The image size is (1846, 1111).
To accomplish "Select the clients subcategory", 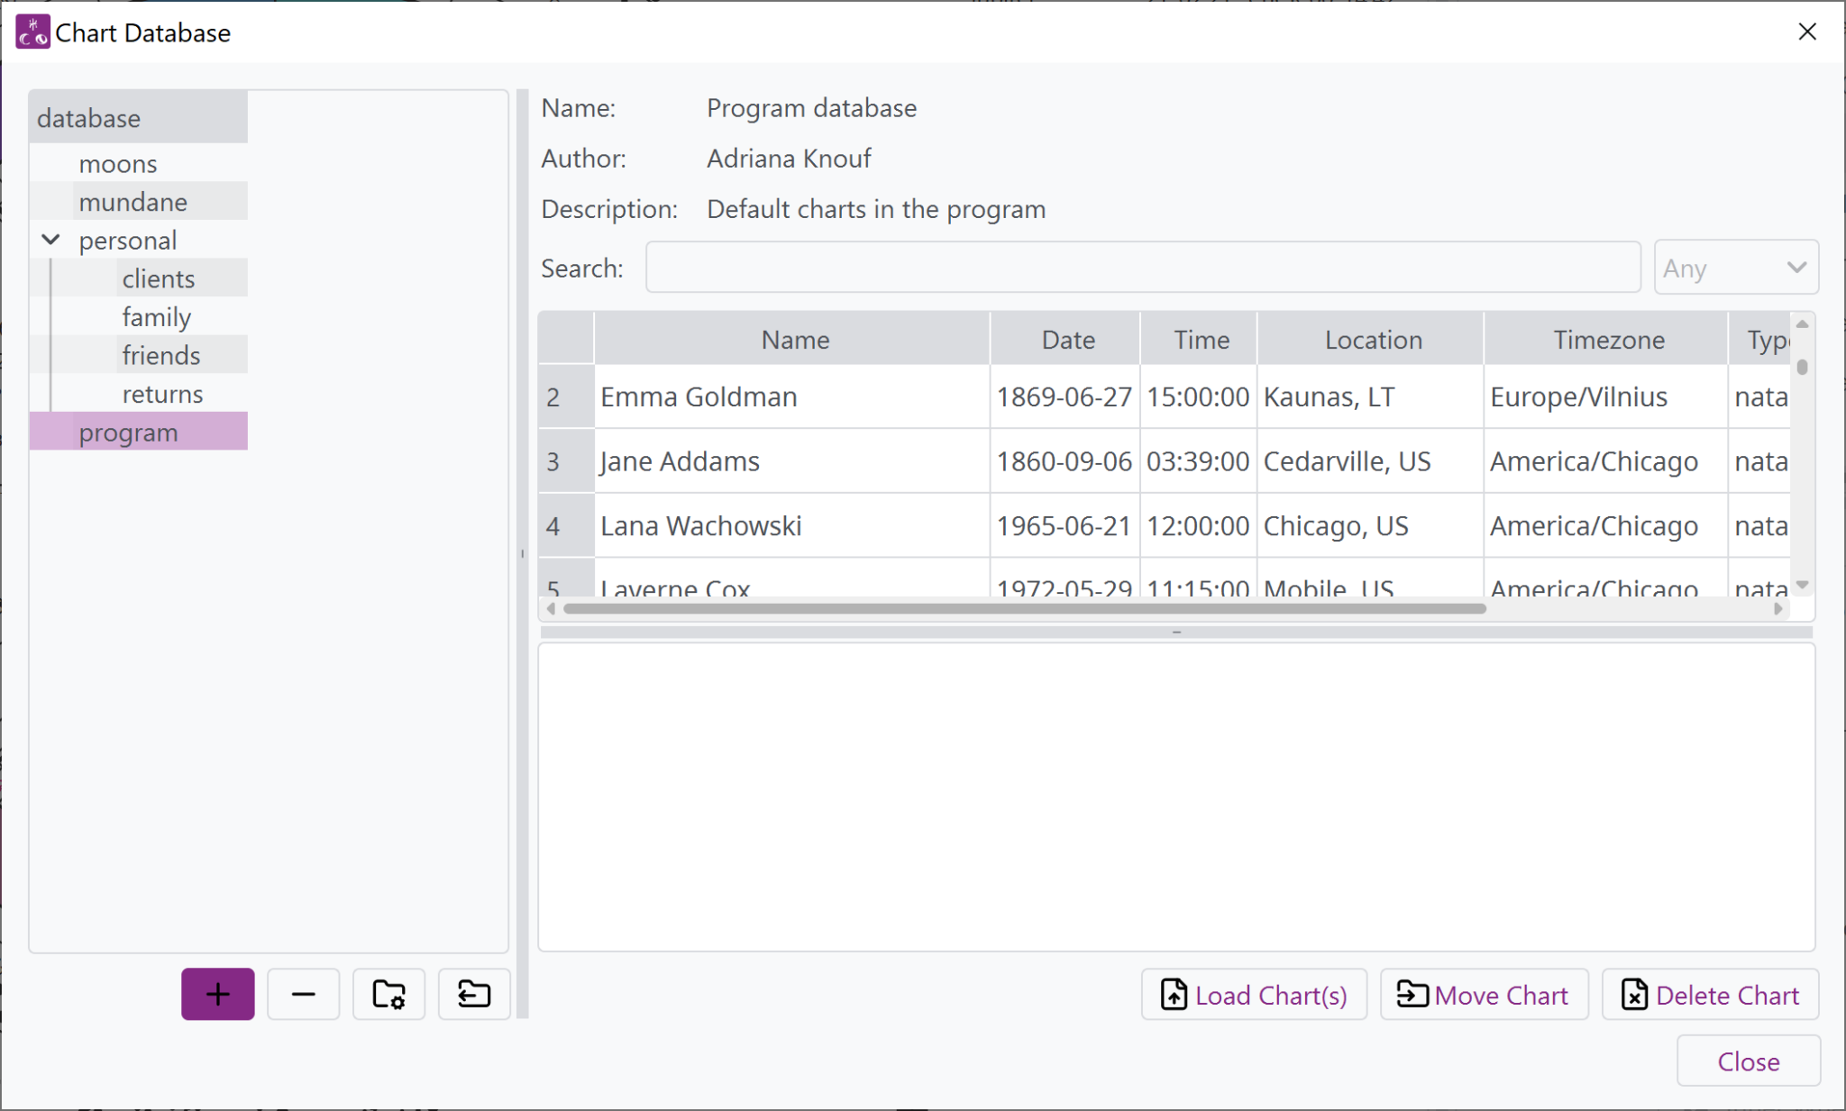I will point(158,278).
